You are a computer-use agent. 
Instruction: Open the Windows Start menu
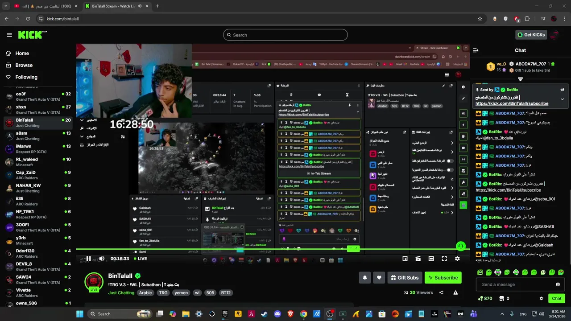[x=80, y=314]
